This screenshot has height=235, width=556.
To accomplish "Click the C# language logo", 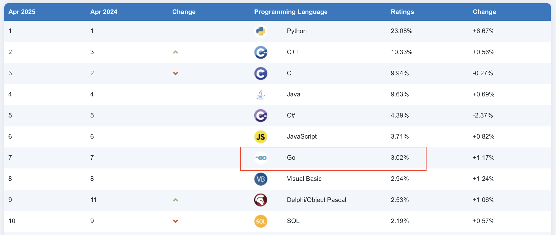I will coord(261,115).
